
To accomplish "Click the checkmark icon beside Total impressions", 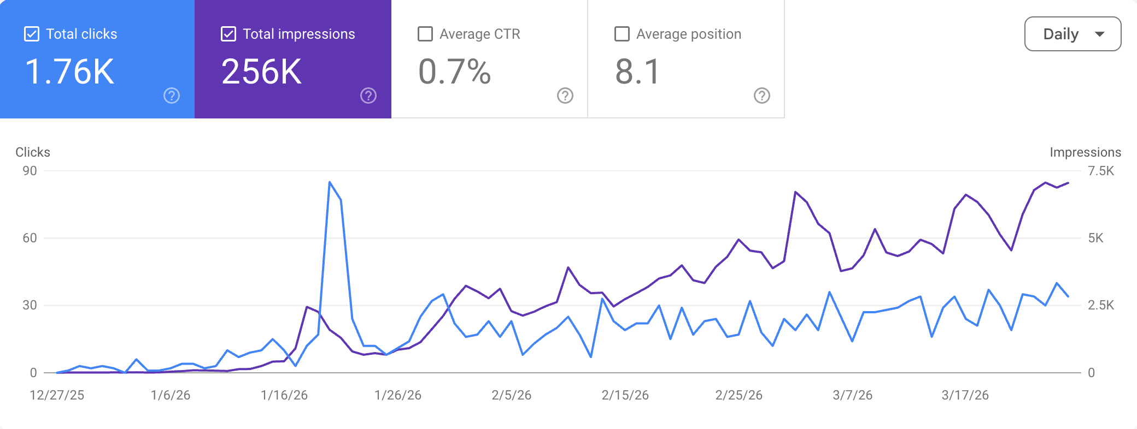I will 227,33.
